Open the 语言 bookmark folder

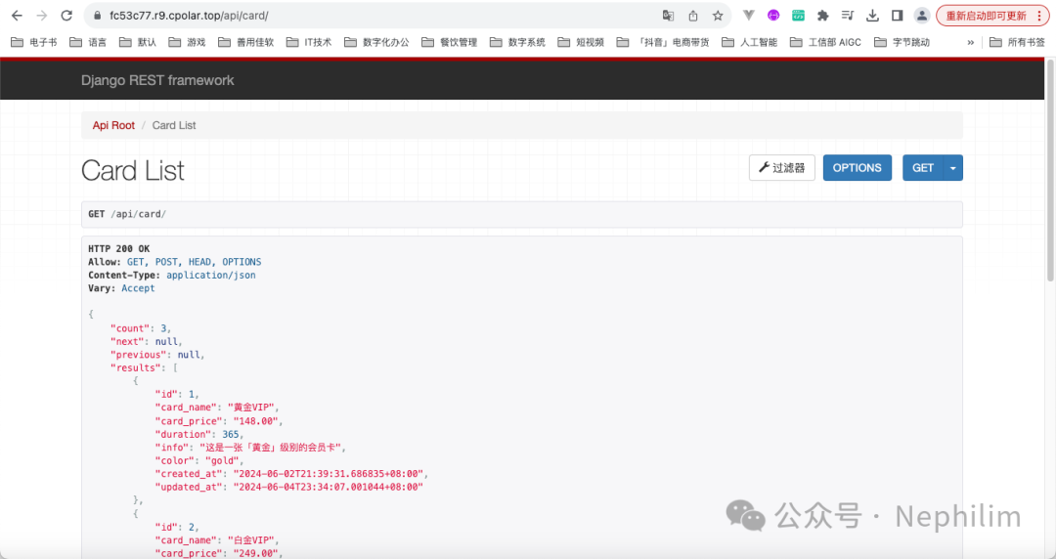[x=88, y=42]
